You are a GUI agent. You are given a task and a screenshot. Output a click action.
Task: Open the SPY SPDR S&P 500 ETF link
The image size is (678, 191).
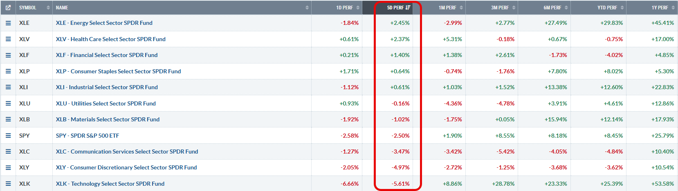[88, 136]
